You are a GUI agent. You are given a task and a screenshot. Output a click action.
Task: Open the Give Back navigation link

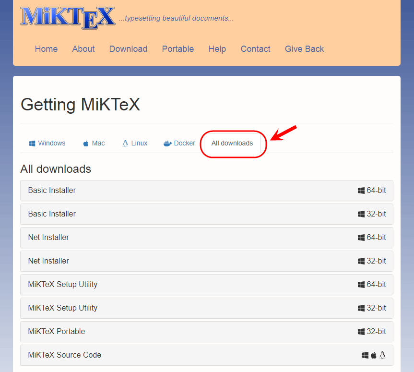pos(305,49)
